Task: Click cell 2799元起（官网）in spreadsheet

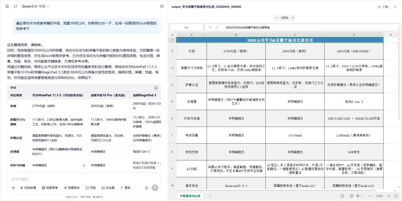Action: [236, 51]
